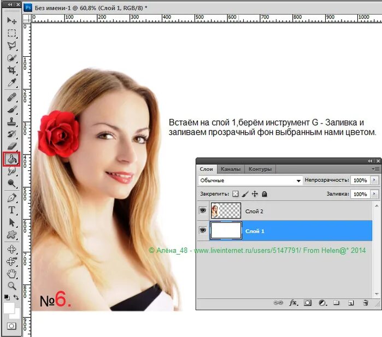Open the blend mode dropdown Обычные

tap(250, 180)
